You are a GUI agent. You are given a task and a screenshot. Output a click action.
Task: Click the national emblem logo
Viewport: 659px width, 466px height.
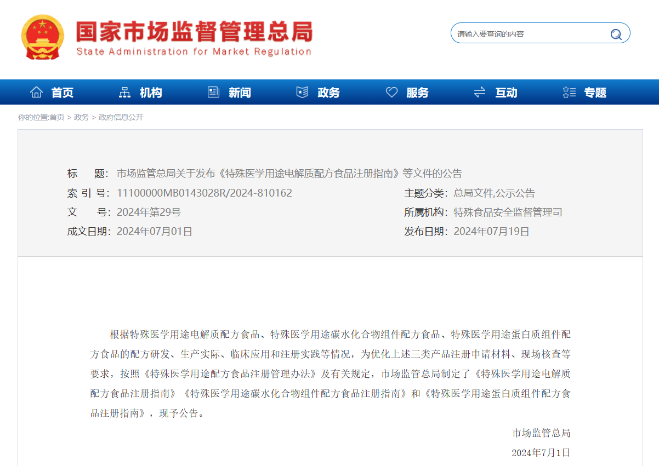(43, 37)
